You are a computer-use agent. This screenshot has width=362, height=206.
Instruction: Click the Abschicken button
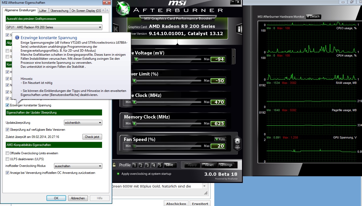[176, 204]
